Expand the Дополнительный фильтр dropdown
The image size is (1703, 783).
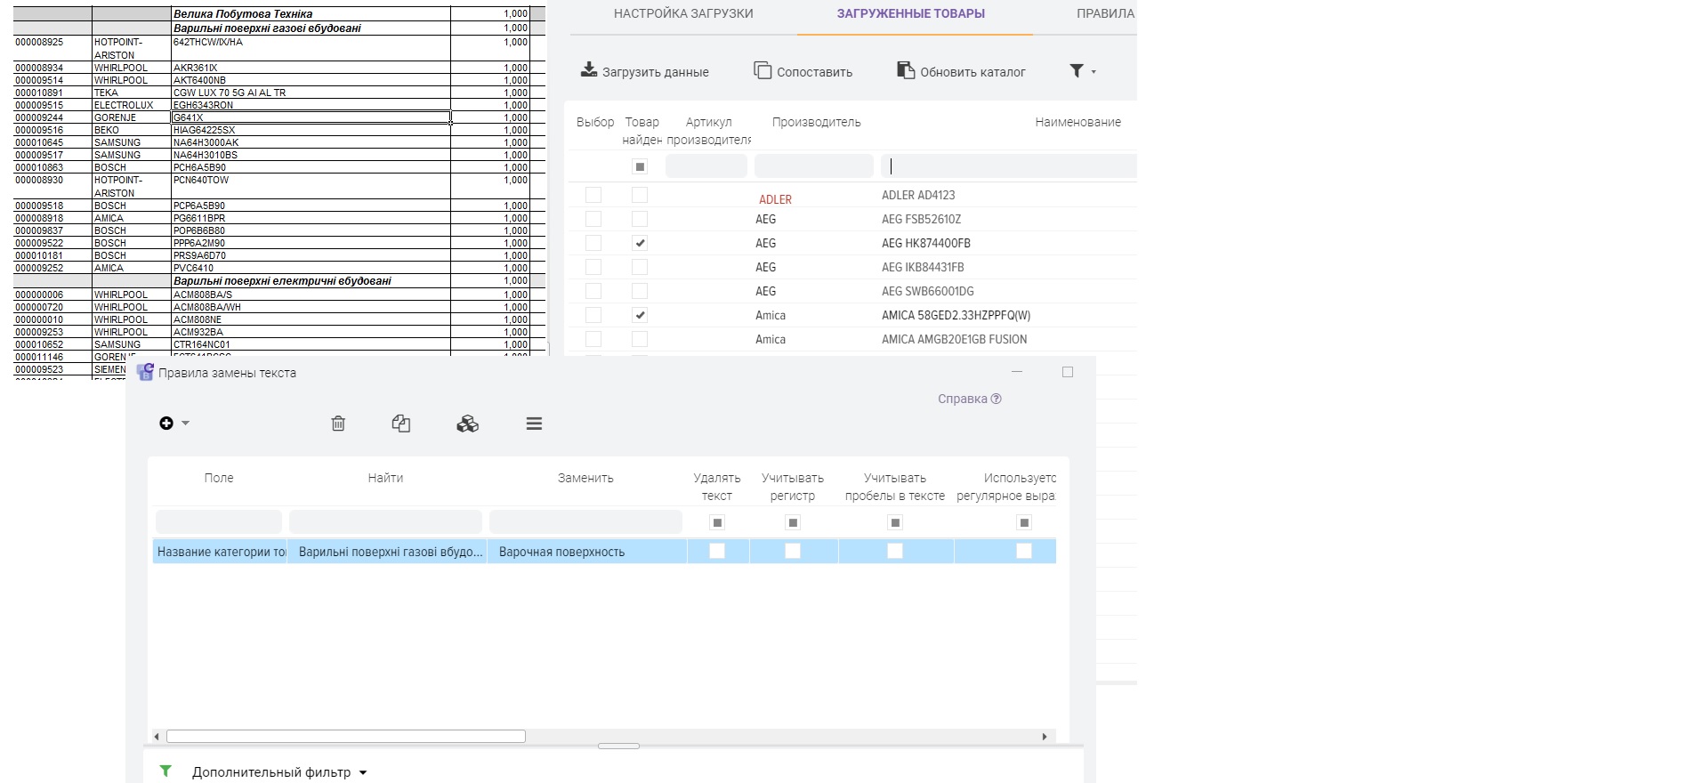(x=363, y=772)
